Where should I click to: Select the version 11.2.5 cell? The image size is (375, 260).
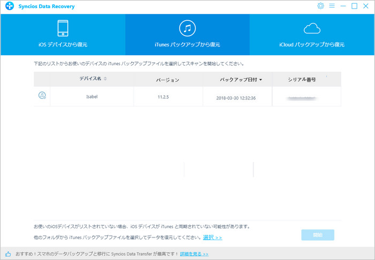pyautogui.click(x=168, y=96)
